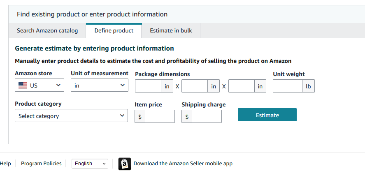Focus the first package dimension field

coord(148,86)
